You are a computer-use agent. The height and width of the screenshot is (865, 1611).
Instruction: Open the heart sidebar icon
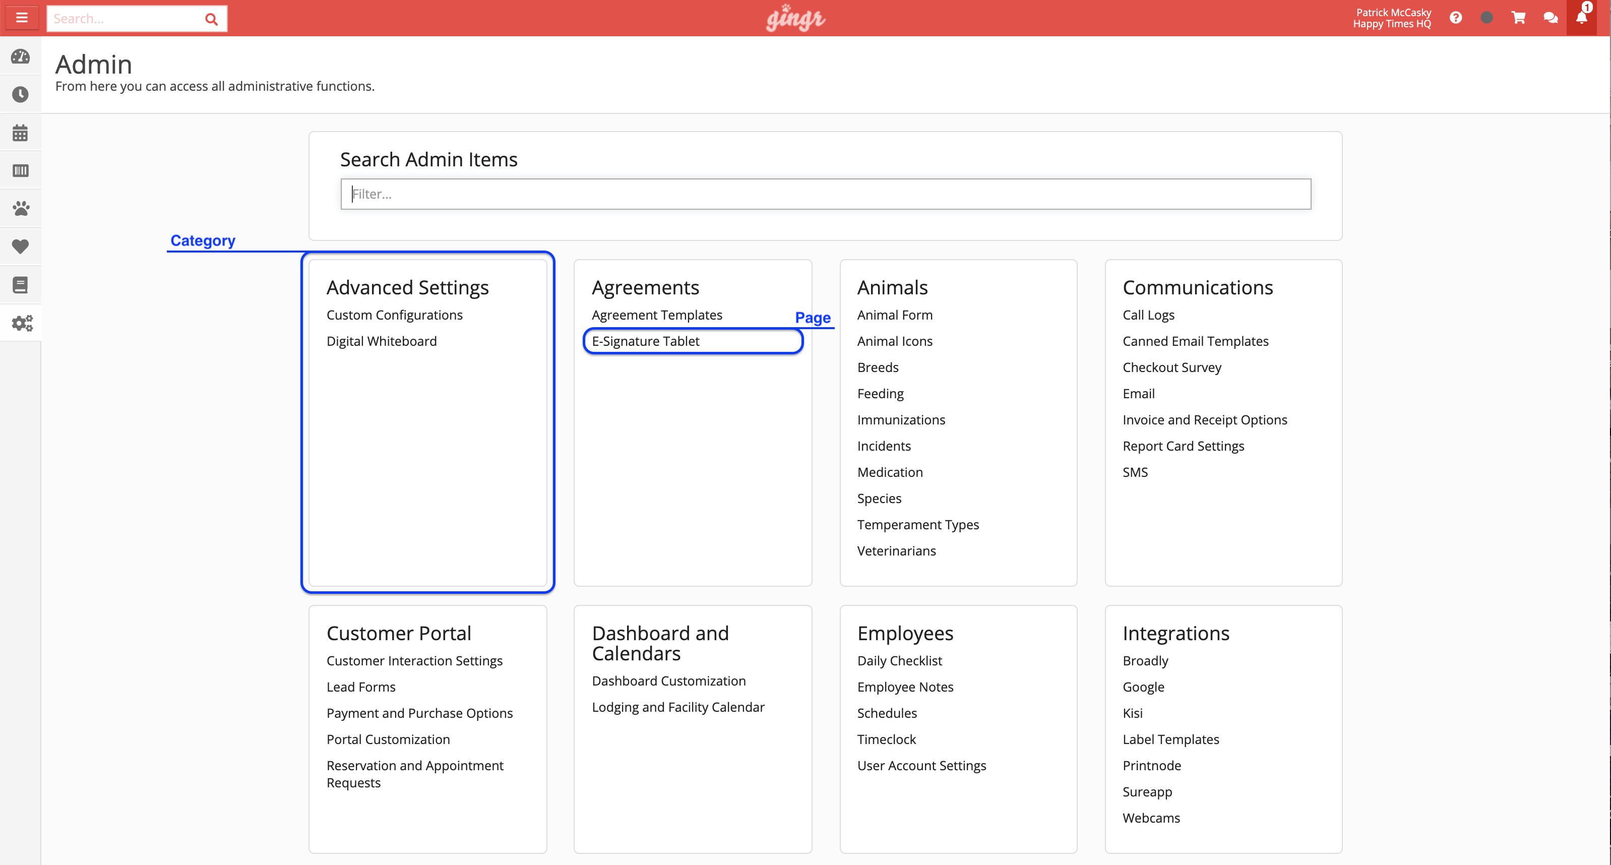[20, 246]
